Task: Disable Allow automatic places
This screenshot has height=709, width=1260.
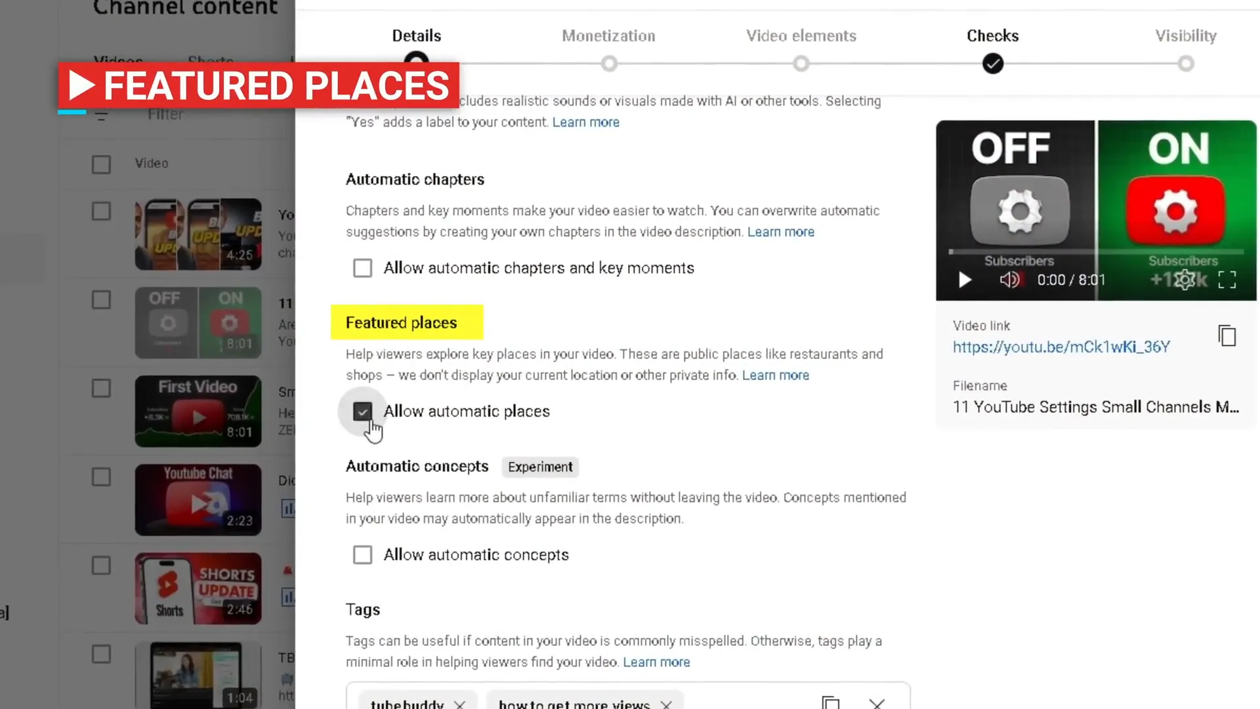Action: tap(362, 411)
